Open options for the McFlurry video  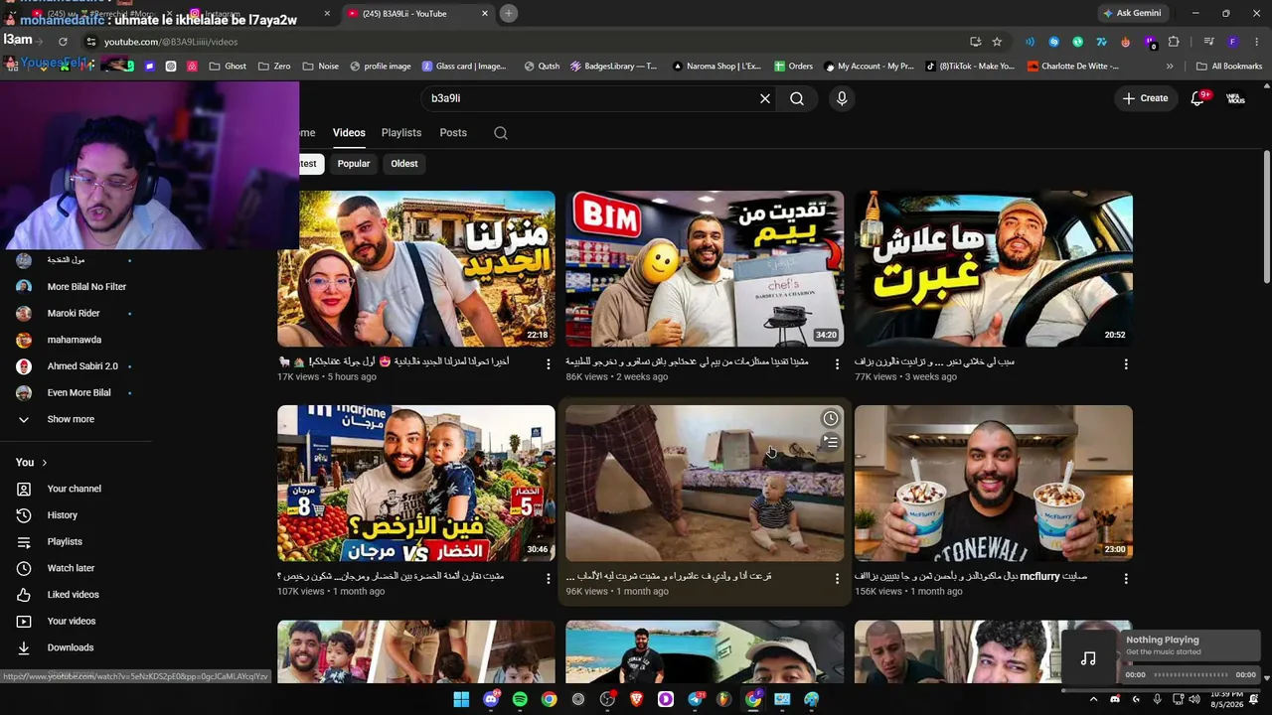(x=1126, y=578)
